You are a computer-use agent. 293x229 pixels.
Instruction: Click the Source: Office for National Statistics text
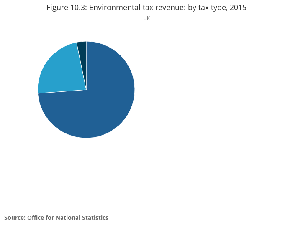tap(56, 218)
